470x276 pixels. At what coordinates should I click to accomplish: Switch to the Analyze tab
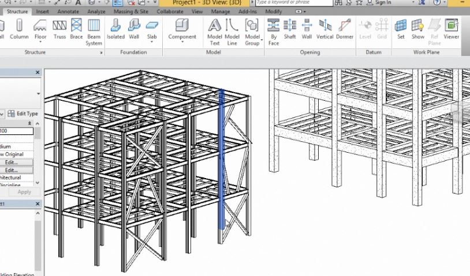tap(96, 12)
